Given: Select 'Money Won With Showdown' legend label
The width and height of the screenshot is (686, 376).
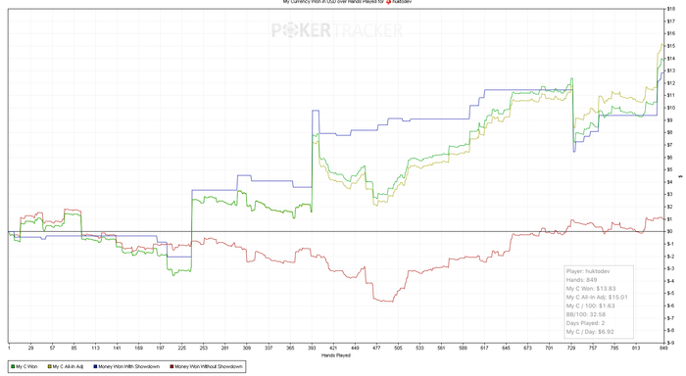Looking at the screenshot, I should pos(129,366).
